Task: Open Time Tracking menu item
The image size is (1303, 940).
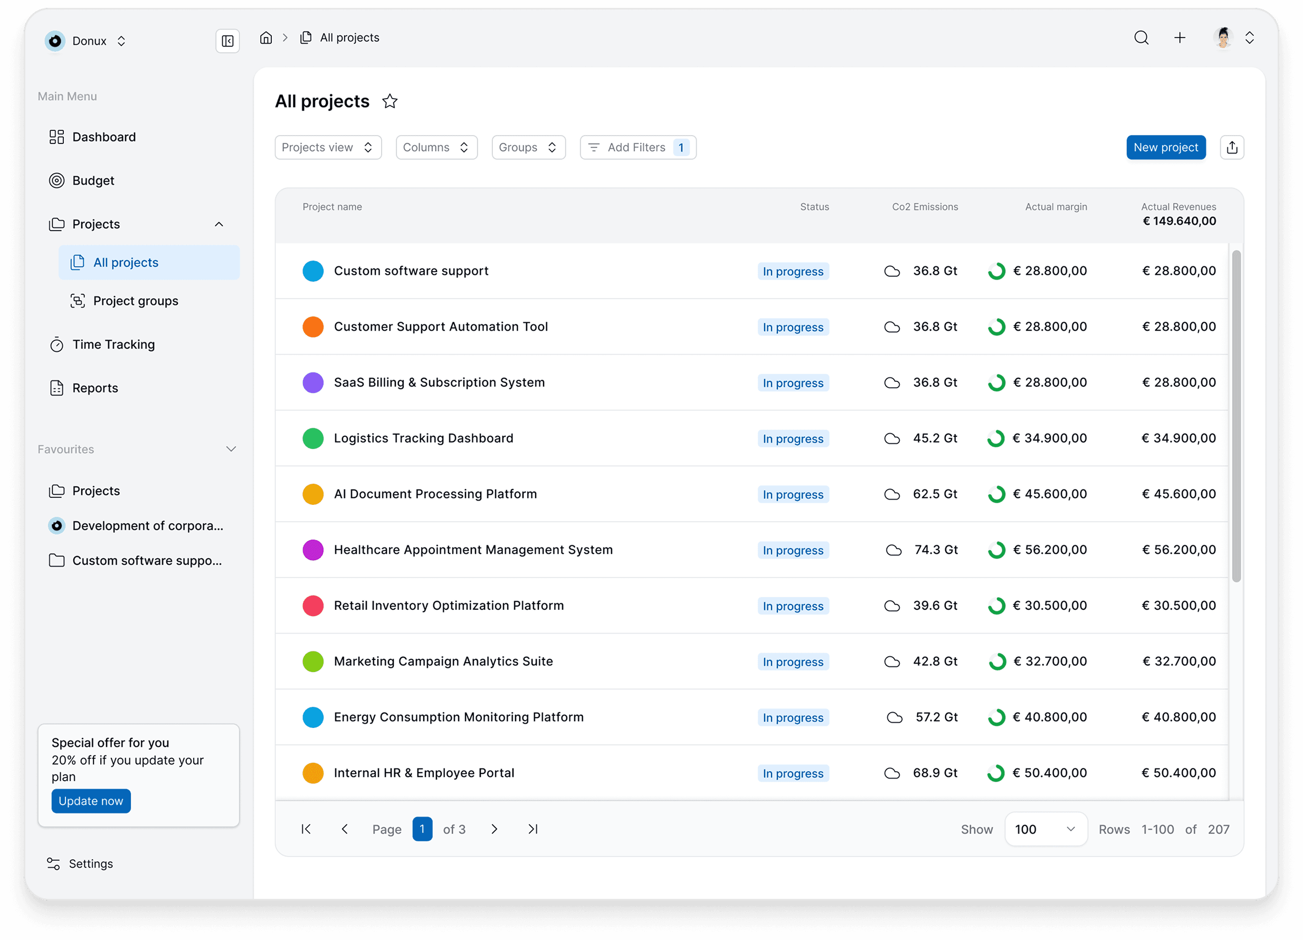Action: click(113, 344)
